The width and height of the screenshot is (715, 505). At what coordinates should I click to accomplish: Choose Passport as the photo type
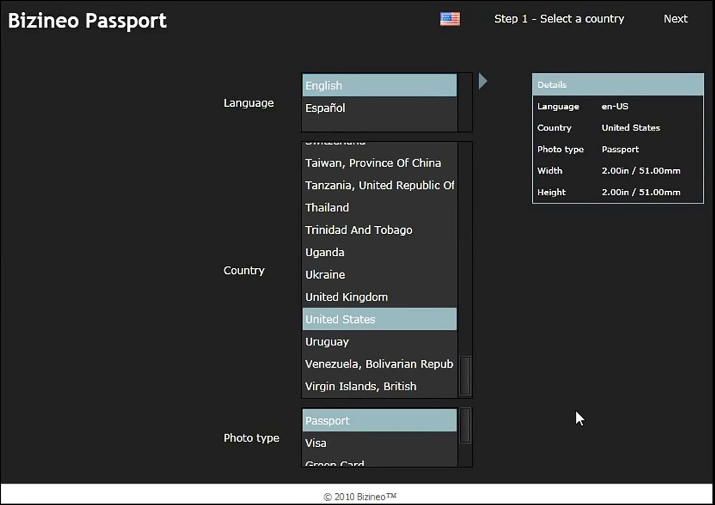379,420
